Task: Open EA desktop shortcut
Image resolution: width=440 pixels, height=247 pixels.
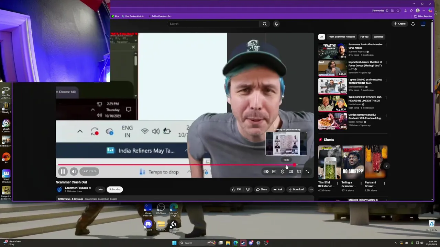Action: click(x=6, y=158)
